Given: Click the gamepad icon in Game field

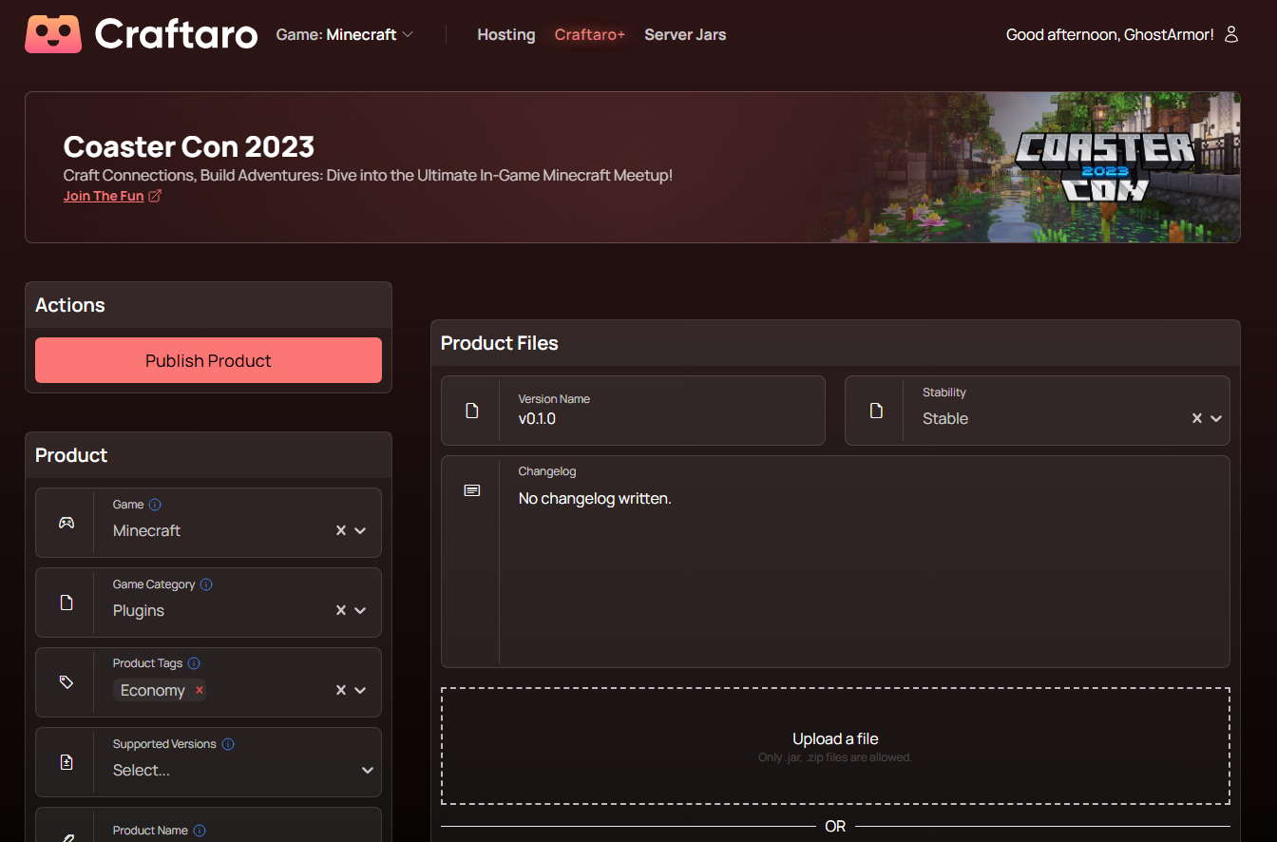Looking at the screenshot, I should pos(67,523).
